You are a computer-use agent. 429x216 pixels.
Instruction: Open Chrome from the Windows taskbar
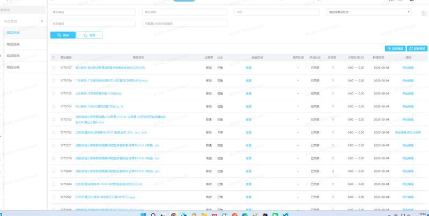click(173, 215)
